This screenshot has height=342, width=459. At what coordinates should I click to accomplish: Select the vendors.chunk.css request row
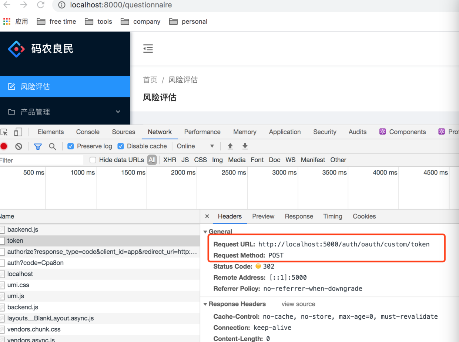click(100, 329)
